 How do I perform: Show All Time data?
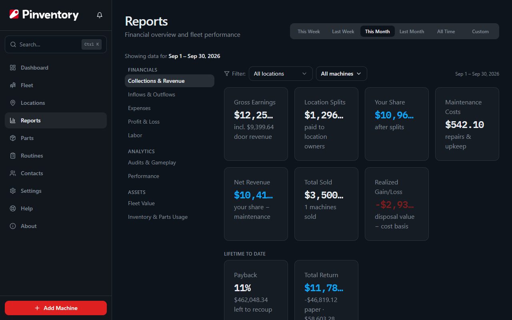click(446, 31)
